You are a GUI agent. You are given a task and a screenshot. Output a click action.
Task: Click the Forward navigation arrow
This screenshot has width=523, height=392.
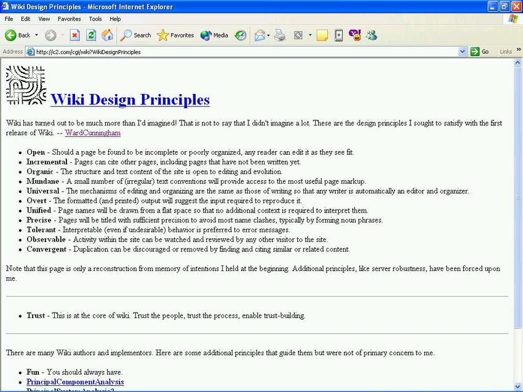click(x=50, y=35)
